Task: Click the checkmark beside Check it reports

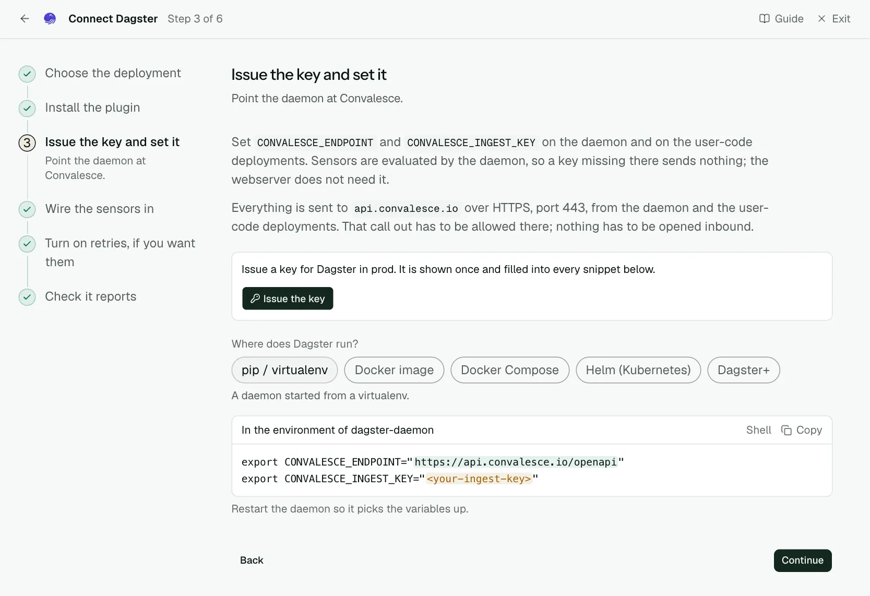Action: tap(27, 297)
